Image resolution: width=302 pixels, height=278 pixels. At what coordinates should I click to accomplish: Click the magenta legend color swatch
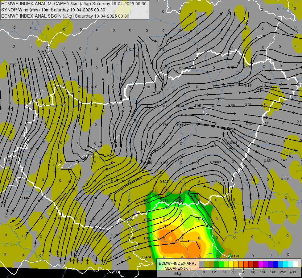[x=261, y=264]
